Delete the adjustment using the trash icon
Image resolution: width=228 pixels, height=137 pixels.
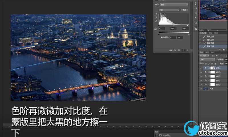coord(188,50)
